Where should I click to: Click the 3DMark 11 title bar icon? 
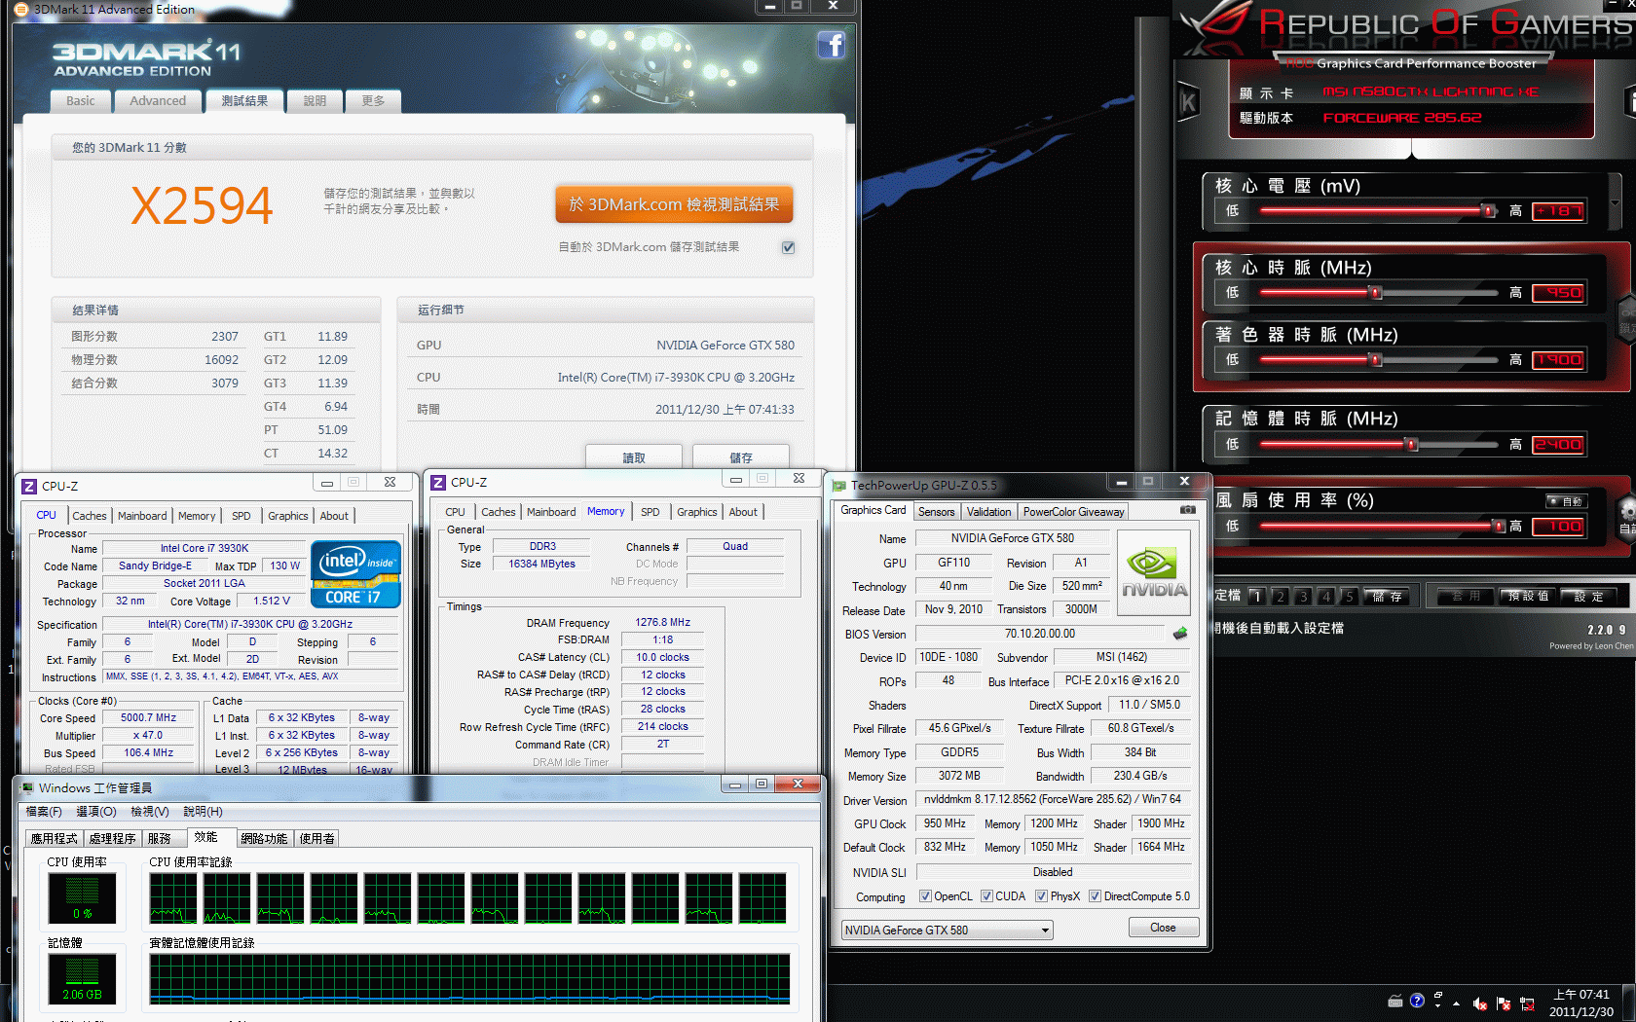tap(21, 9)
